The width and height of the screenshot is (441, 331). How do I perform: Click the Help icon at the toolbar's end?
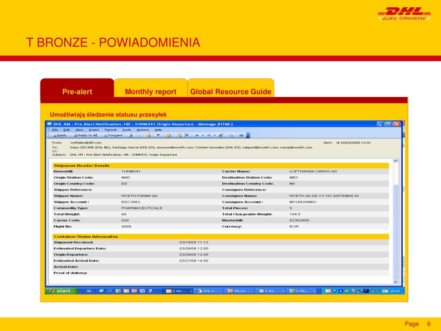(241, 135)
